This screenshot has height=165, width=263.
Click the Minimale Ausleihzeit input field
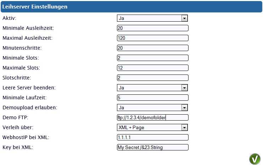(153, 28)
